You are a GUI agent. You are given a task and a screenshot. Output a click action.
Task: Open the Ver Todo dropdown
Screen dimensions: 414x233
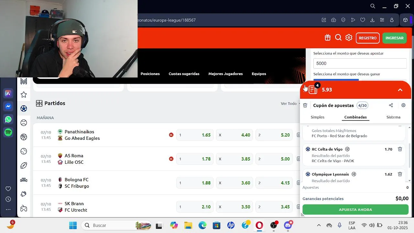(290, 104)
